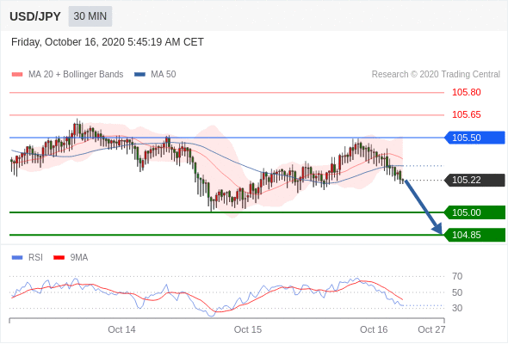Select the black 105.22 current price tag
Viewport: 508px width, 344px height.
[x=474, y=180]
